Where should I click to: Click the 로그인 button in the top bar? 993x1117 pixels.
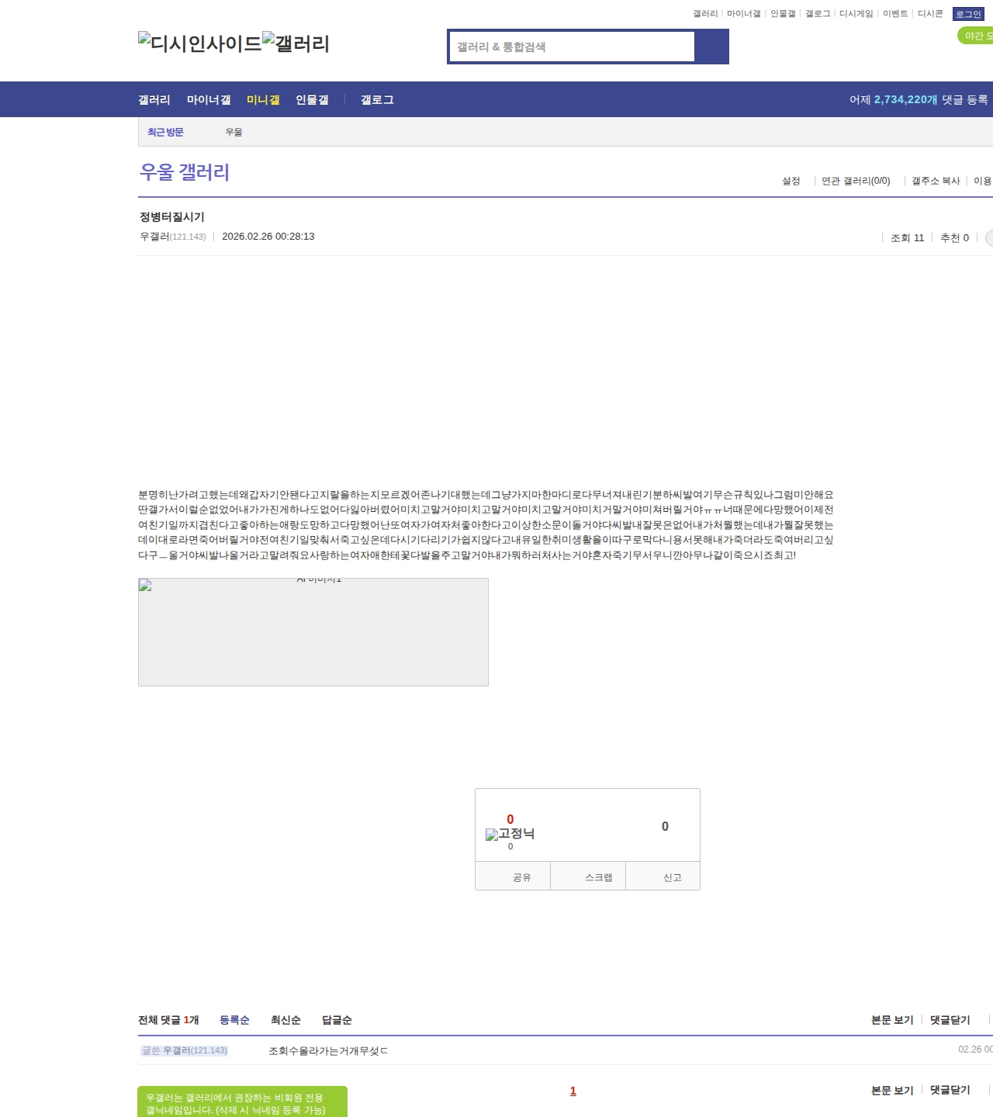(968, 14)
